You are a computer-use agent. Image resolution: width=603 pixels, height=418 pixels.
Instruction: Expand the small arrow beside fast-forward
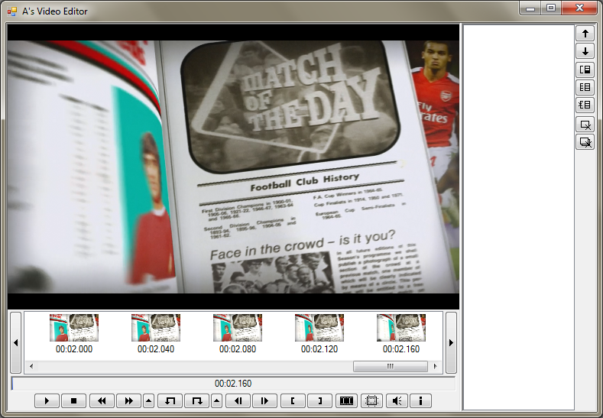click(148, 400)
